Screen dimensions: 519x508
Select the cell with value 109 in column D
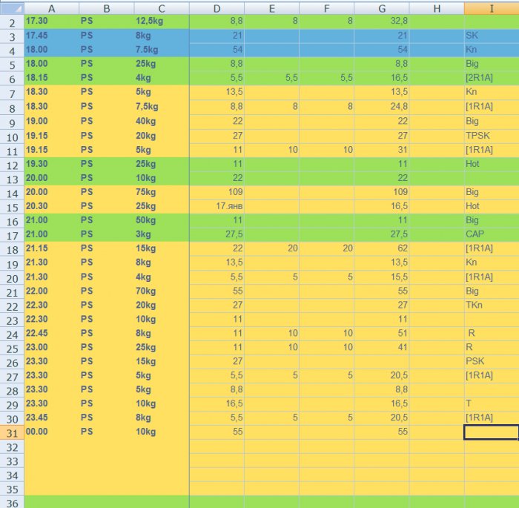[216, 192]
